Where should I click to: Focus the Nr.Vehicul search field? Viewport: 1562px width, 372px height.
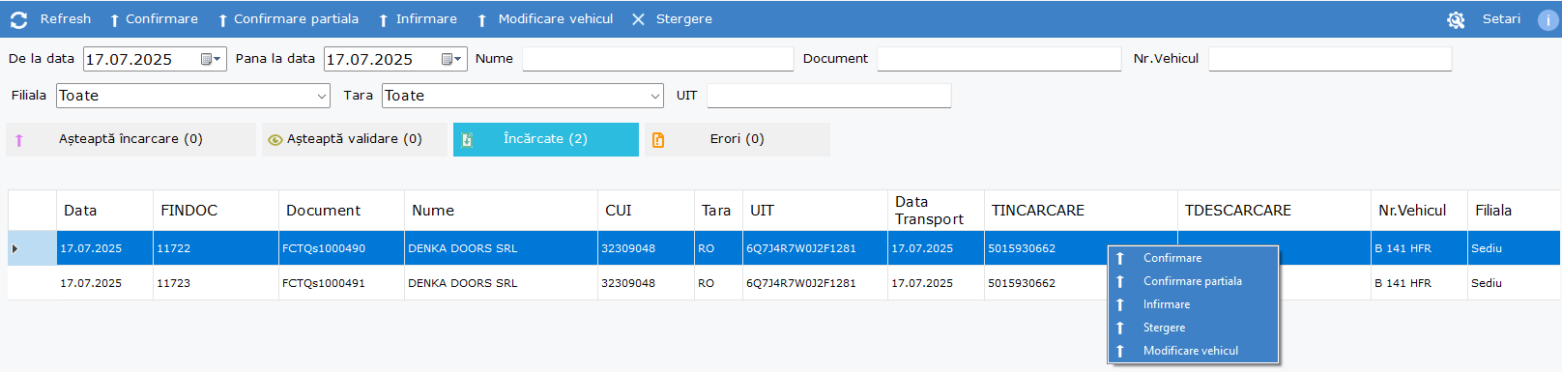1330,59
